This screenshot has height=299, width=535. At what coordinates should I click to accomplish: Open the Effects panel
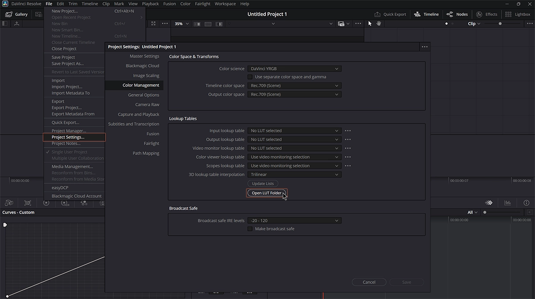point(486,14)
